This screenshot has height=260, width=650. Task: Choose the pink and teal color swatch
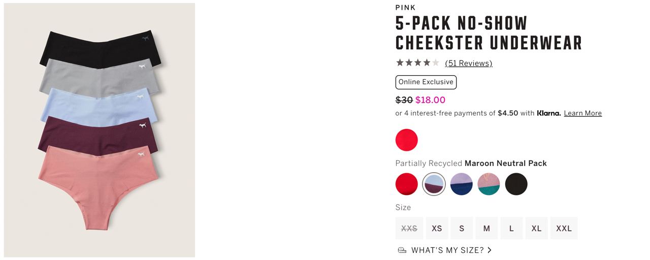(489, 184)
